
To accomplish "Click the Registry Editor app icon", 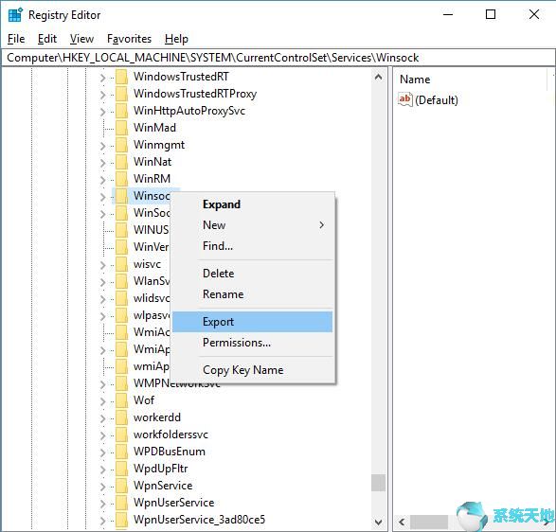I will [15, 15].
